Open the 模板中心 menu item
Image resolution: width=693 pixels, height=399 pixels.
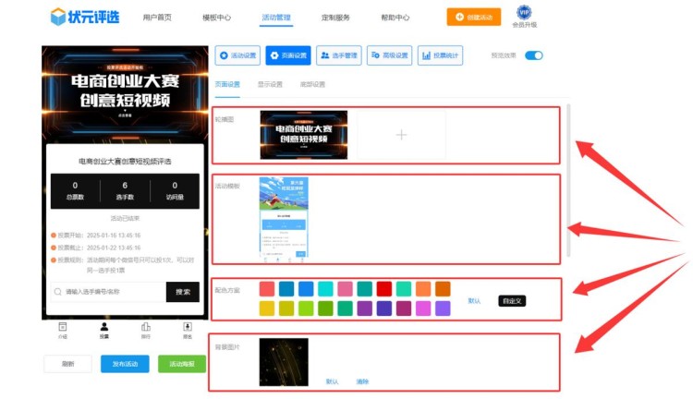216,18
